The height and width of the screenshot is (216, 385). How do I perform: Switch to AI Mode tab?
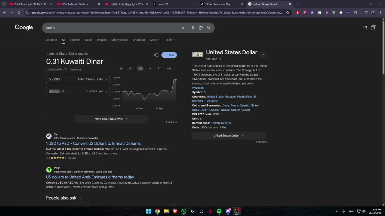click(51, 40)
